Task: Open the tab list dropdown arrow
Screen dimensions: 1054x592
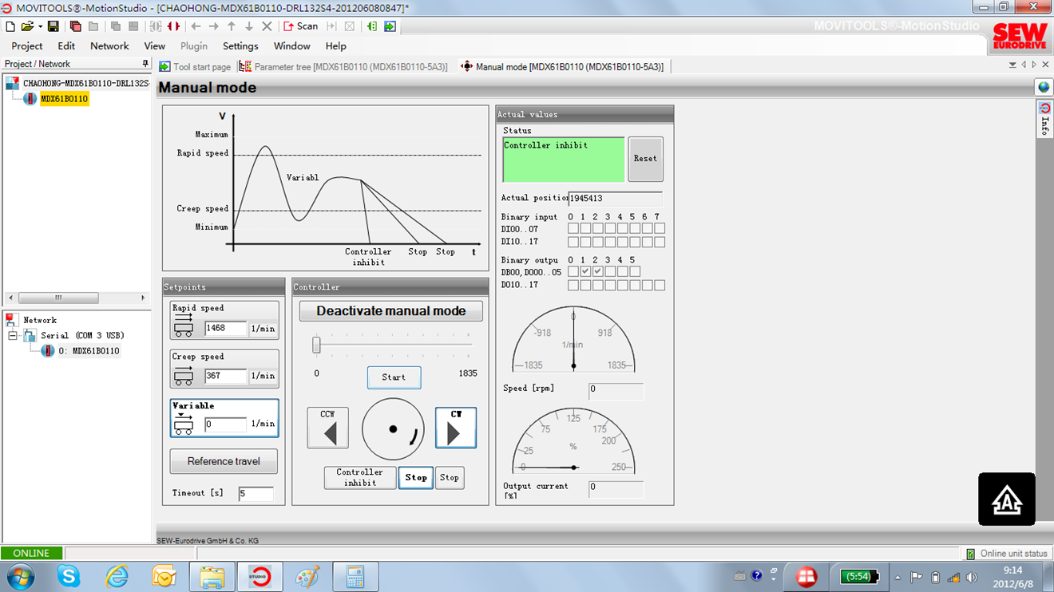Action: (x=1012, y=65)
